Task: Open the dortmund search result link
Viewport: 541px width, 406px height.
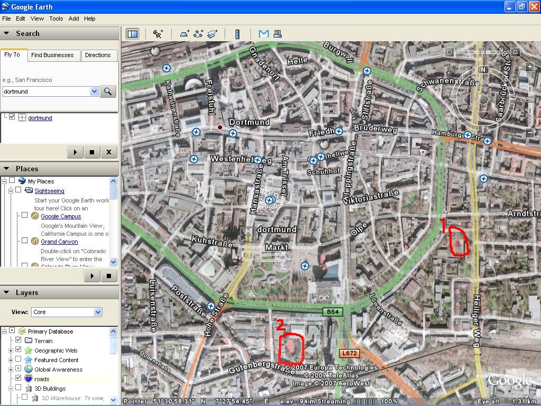Action: (x=40, y=118)
